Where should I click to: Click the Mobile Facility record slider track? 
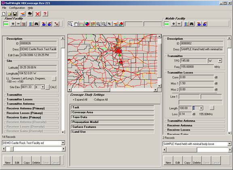point(197,150)
